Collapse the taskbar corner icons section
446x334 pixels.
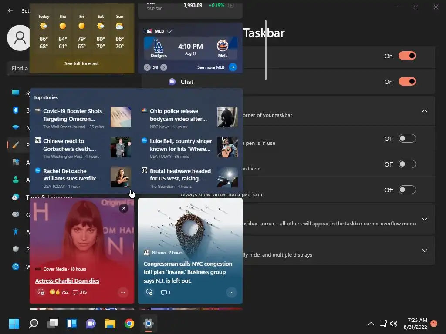[x=424, y=111]
